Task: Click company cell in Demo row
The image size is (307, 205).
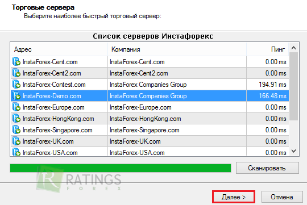Action: (177, 96)
